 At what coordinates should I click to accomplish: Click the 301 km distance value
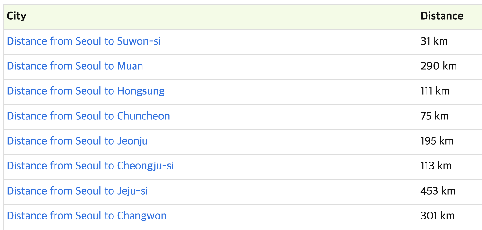point(437,216)
